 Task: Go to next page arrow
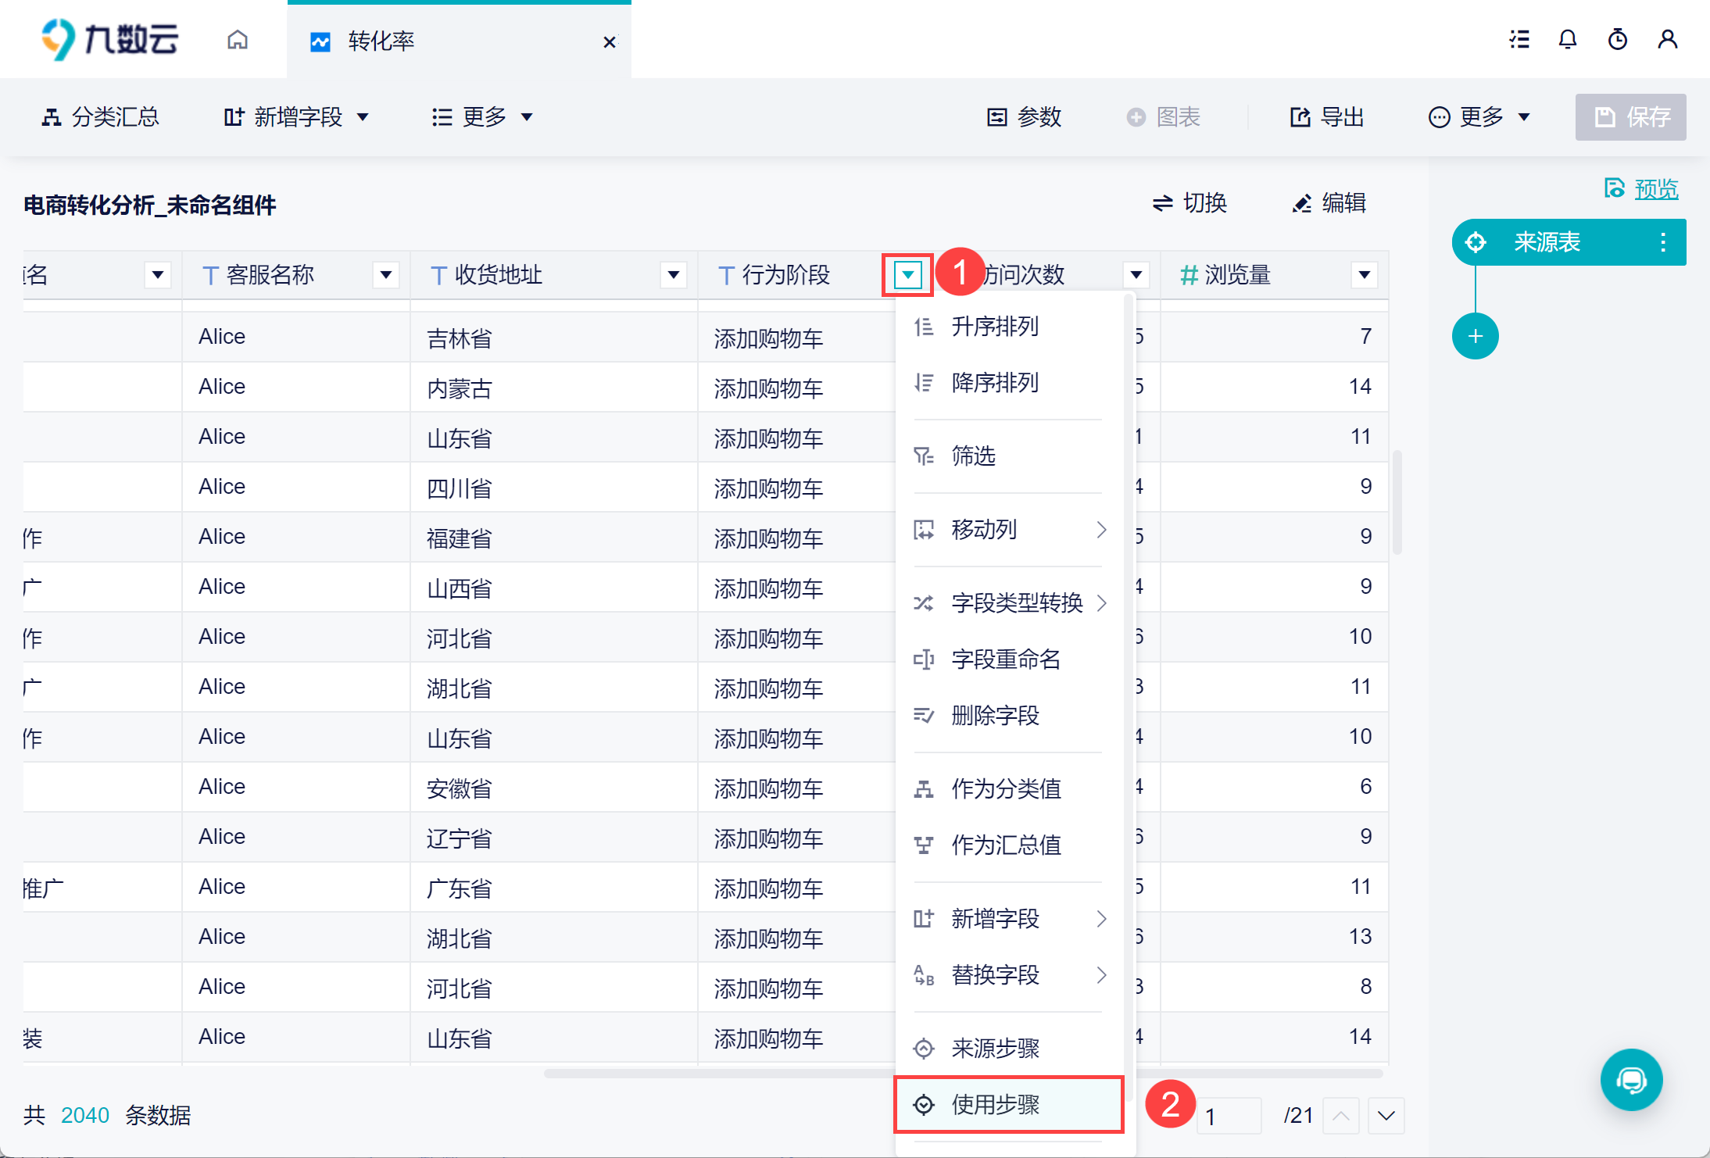(x=1386, y=1116)
